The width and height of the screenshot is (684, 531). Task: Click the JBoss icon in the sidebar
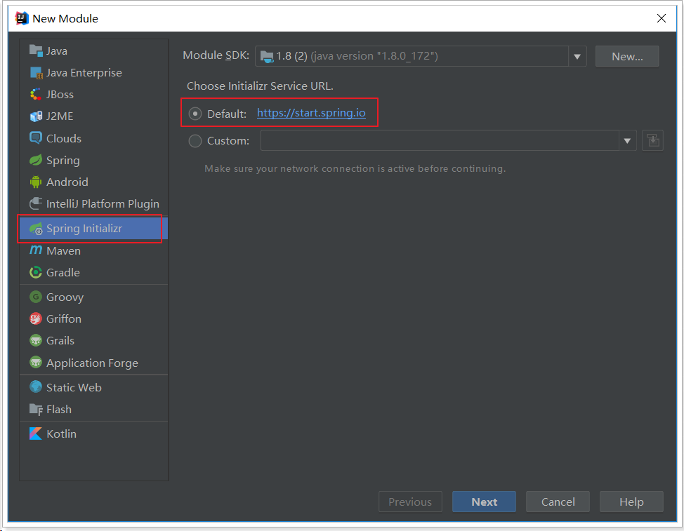36,94
